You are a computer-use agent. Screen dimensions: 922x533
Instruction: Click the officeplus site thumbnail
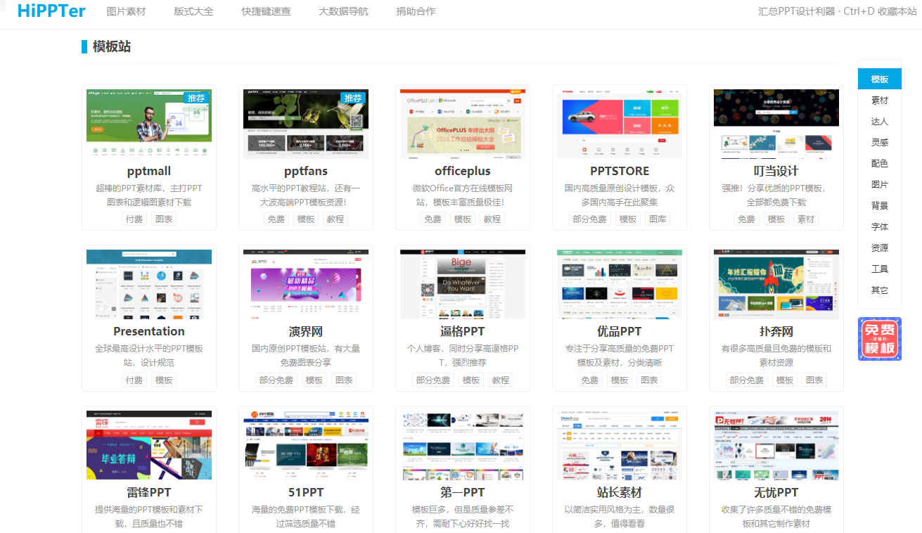tap(463, 124)
